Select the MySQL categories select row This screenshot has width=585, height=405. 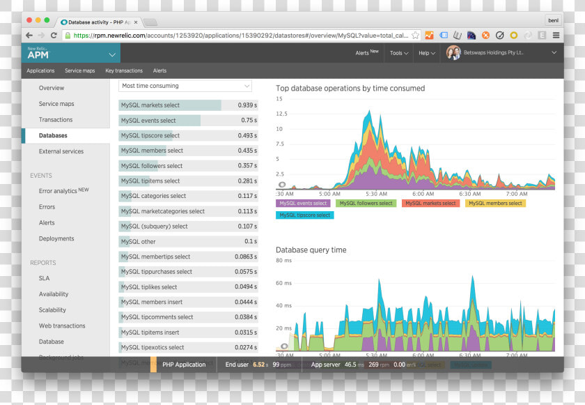tap(189, 196)
